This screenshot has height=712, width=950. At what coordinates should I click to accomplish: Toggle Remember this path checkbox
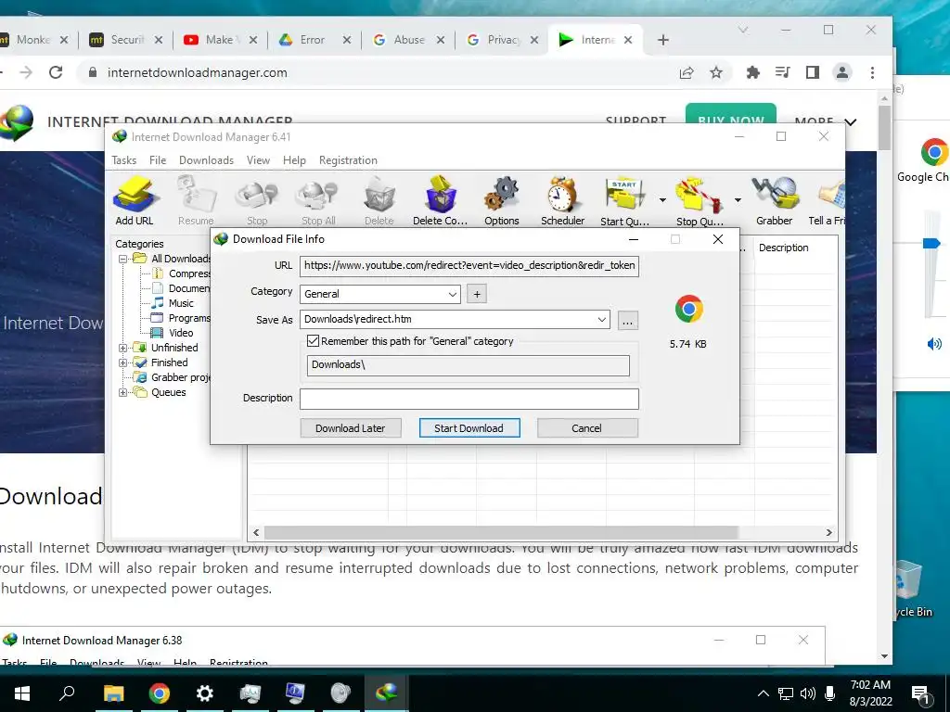314,341
